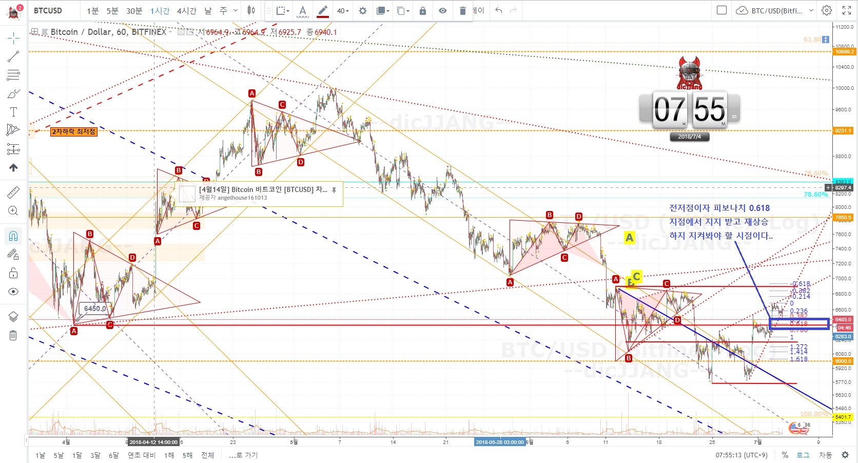Click the undo arrow
Viewport: 858px width, 463px height.
point(499,11)
